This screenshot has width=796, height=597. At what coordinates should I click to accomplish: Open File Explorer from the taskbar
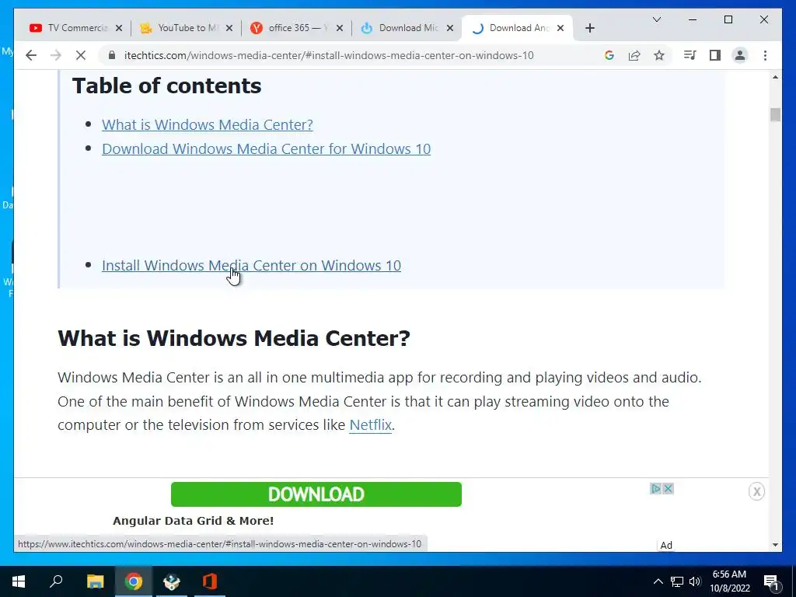[x=95, y=581]
